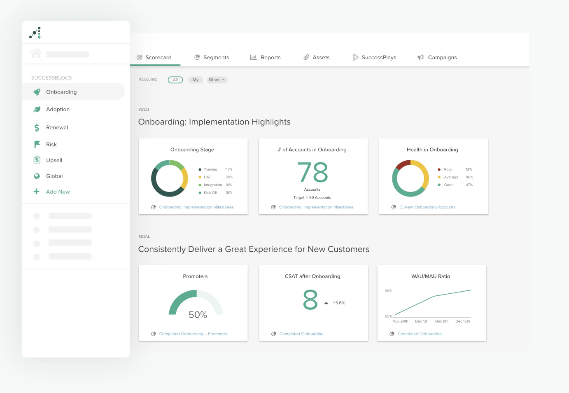
Task: Click the Campaigns megaphone icon
Action: 420,57
